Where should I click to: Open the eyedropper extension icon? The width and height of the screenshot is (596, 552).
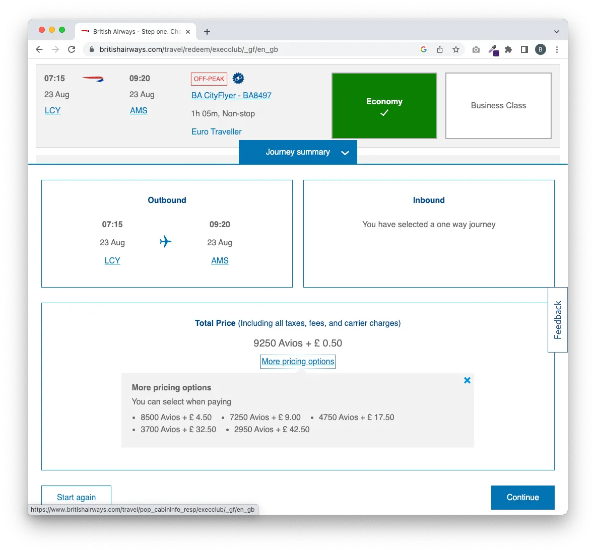493,50
